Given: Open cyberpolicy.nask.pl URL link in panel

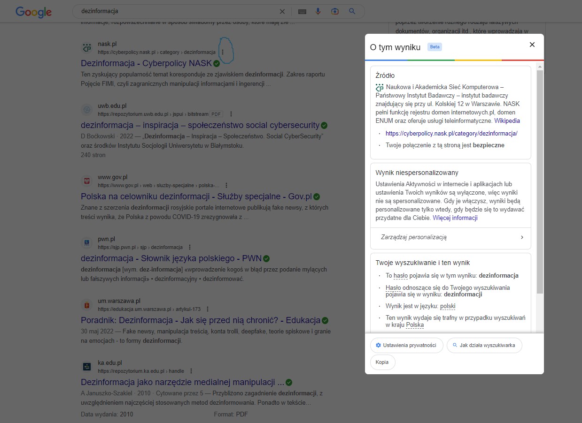Looking at the screenshot, I should pyautogui.click(x=451, y=133).
